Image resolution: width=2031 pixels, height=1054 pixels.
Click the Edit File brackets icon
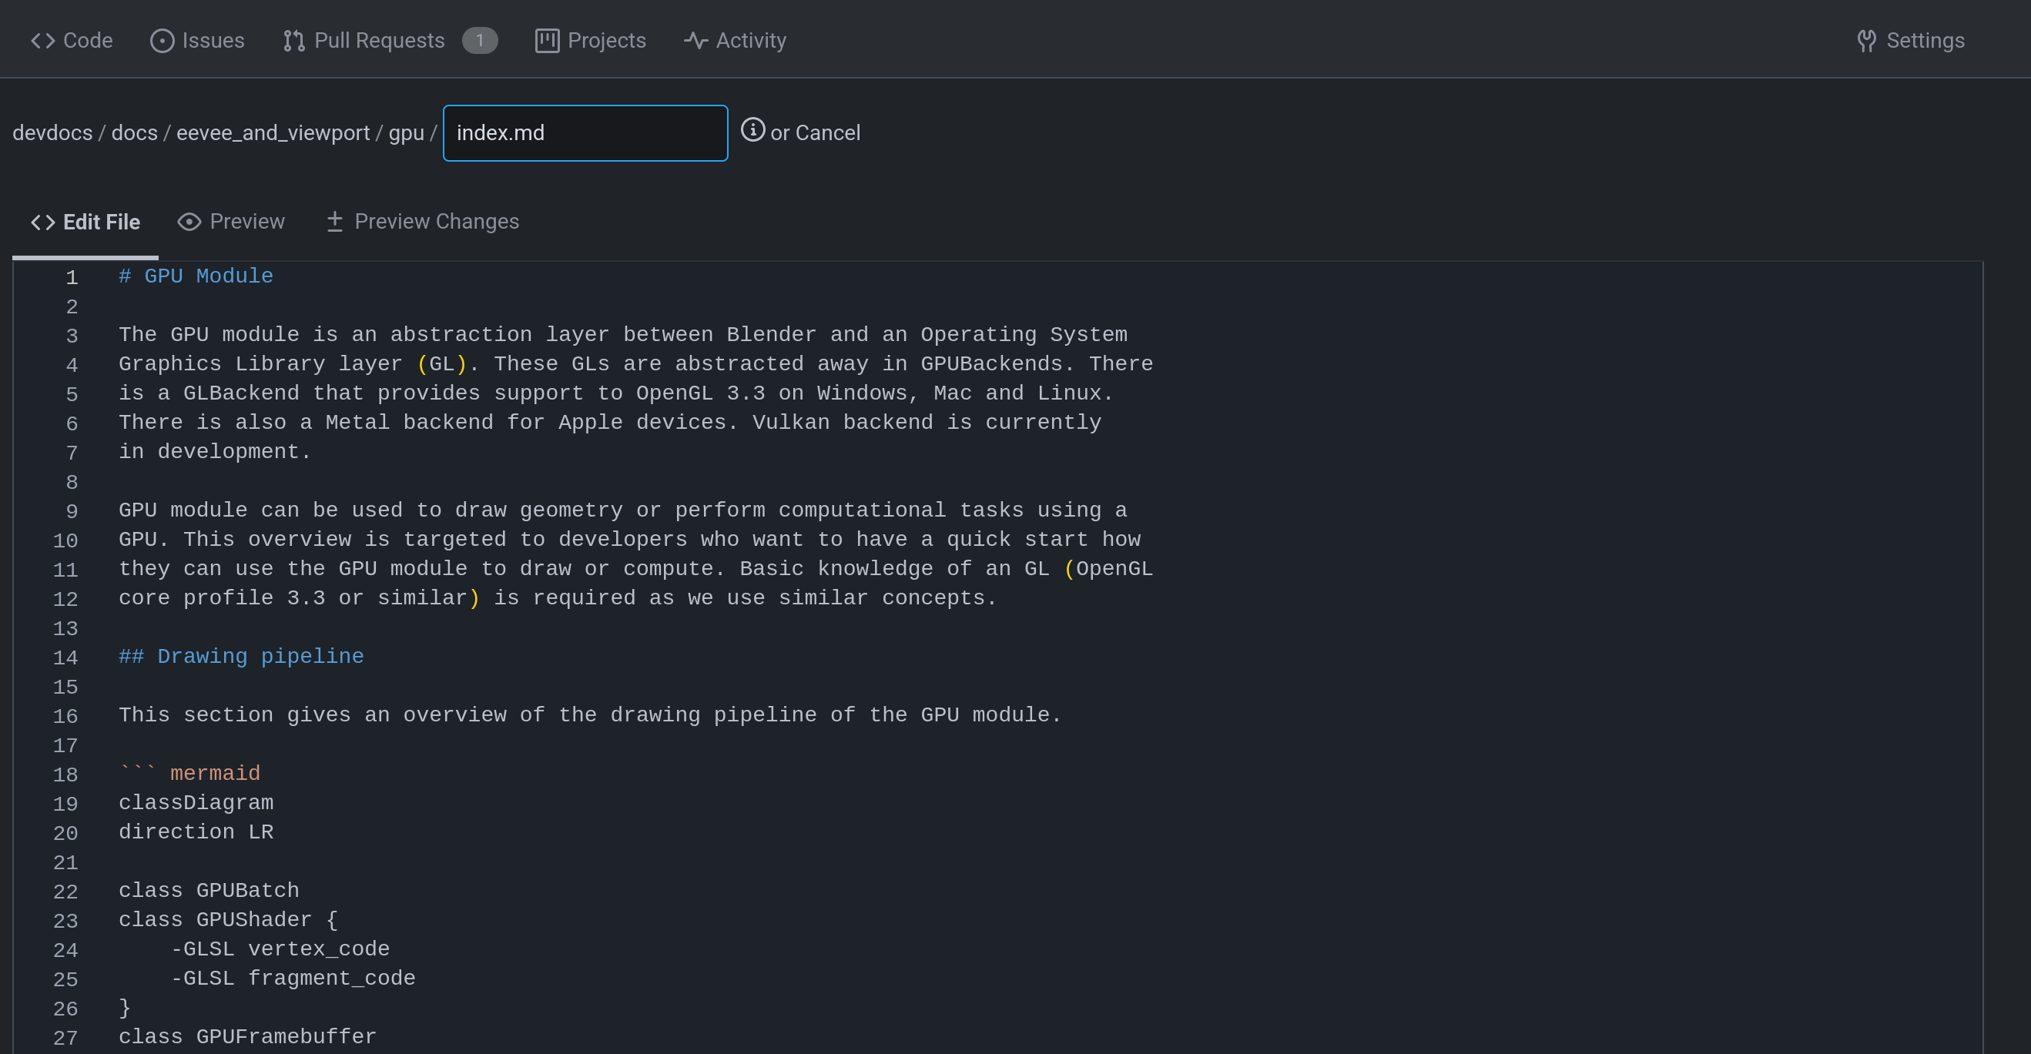[42, 223]
